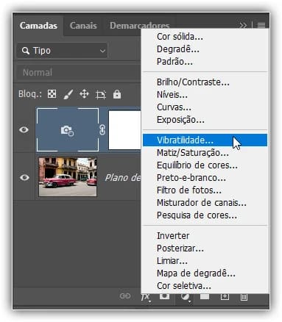Viewport: 282px width, 322px height.
Task: Select Matiz/Saturação... adjustment
Action: point(193,153)
